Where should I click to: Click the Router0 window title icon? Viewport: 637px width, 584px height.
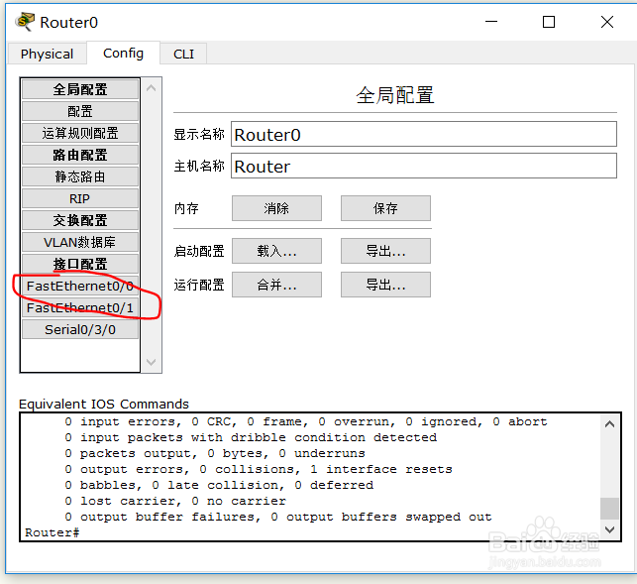(25, 22)
